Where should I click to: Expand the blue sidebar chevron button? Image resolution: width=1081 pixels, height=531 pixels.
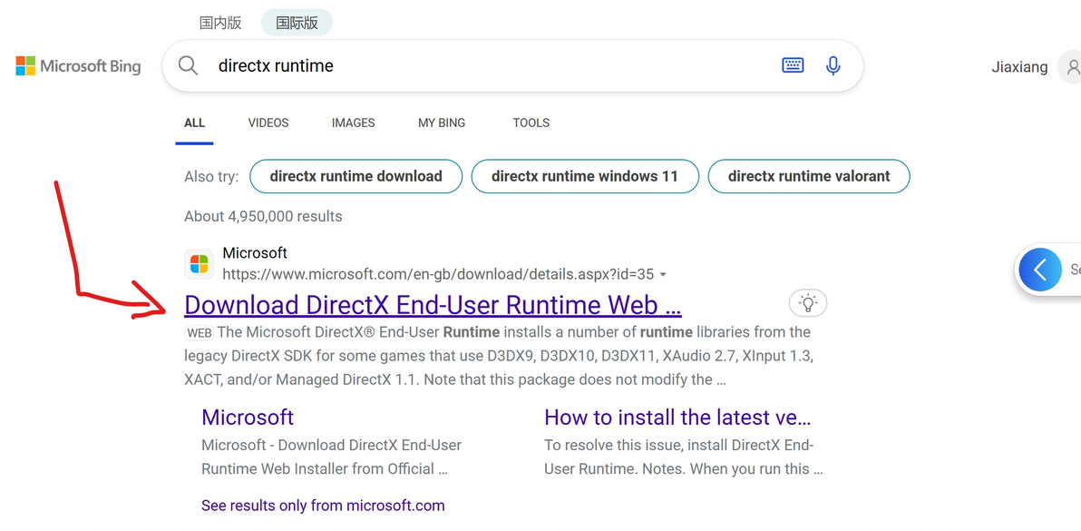point(1040,270)
